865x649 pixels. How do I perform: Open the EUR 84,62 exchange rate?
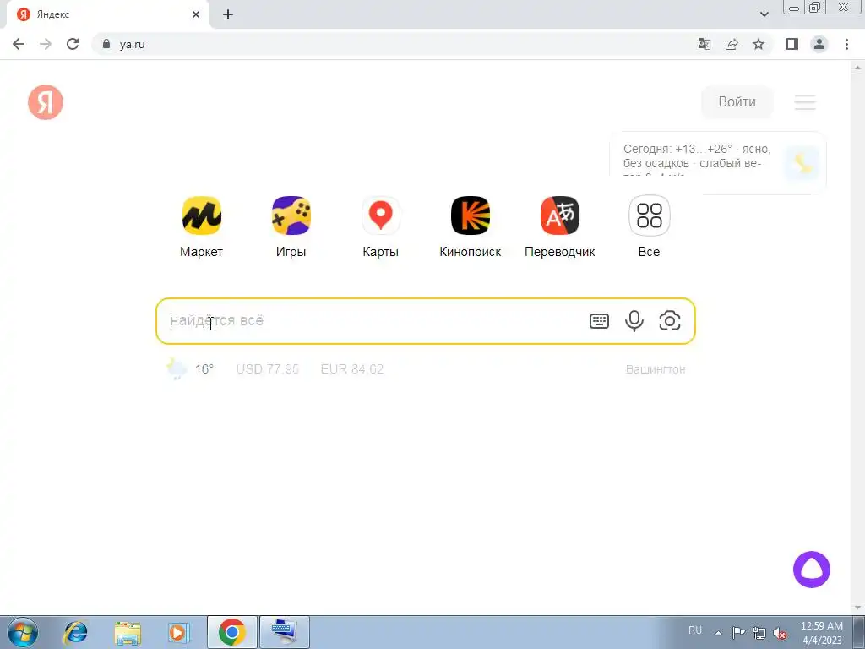[x=352, y=369]
